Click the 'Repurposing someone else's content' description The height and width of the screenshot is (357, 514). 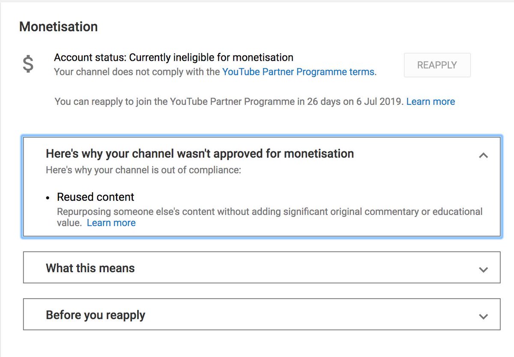(270, 217)
